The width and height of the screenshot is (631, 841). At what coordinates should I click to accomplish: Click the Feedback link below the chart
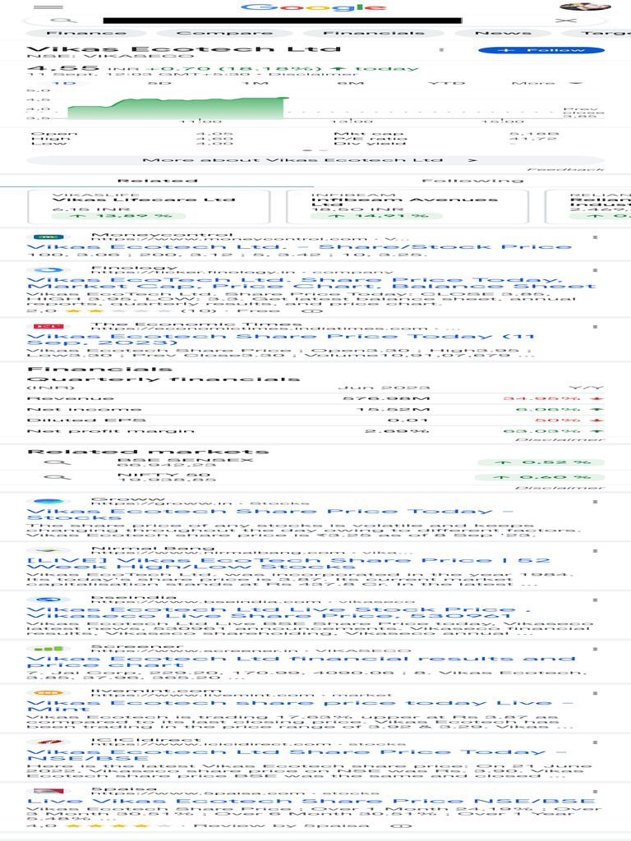tap(565, 169)
